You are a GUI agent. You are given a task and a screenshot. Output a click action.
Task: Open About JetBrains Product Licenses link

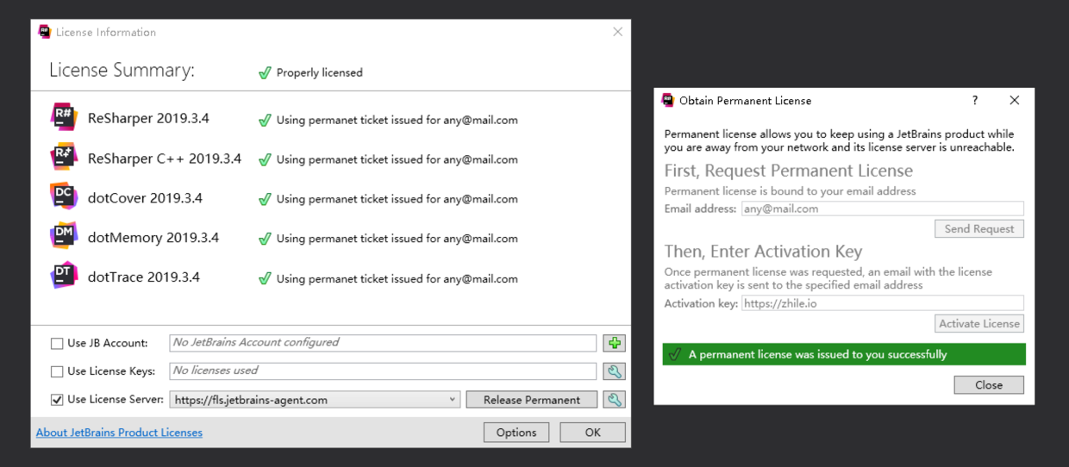click(119, 433)
